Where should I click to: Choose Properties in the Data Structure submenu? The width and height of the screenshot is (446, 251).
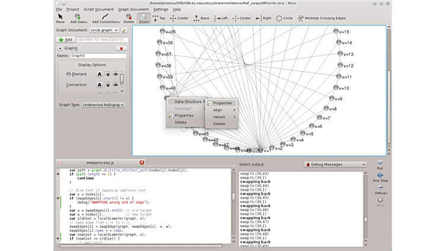[222, 103]
